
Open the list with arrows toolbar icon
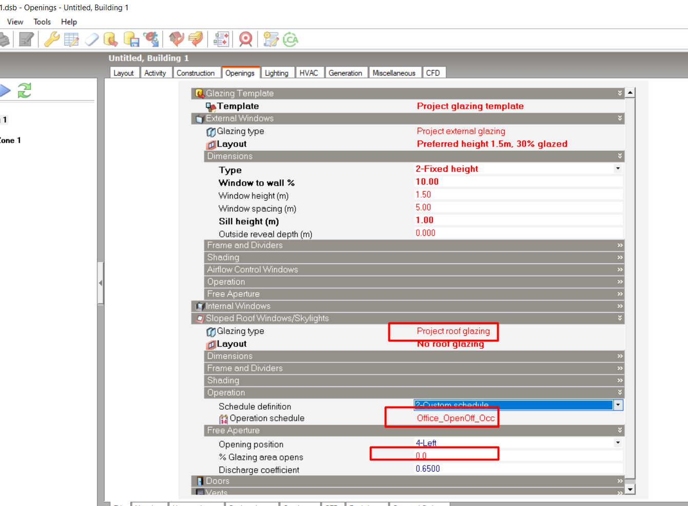[x=222, y=39]
